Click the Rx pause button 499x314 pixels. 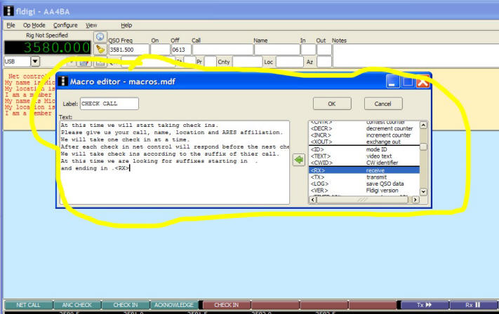(x=473, y=305)
